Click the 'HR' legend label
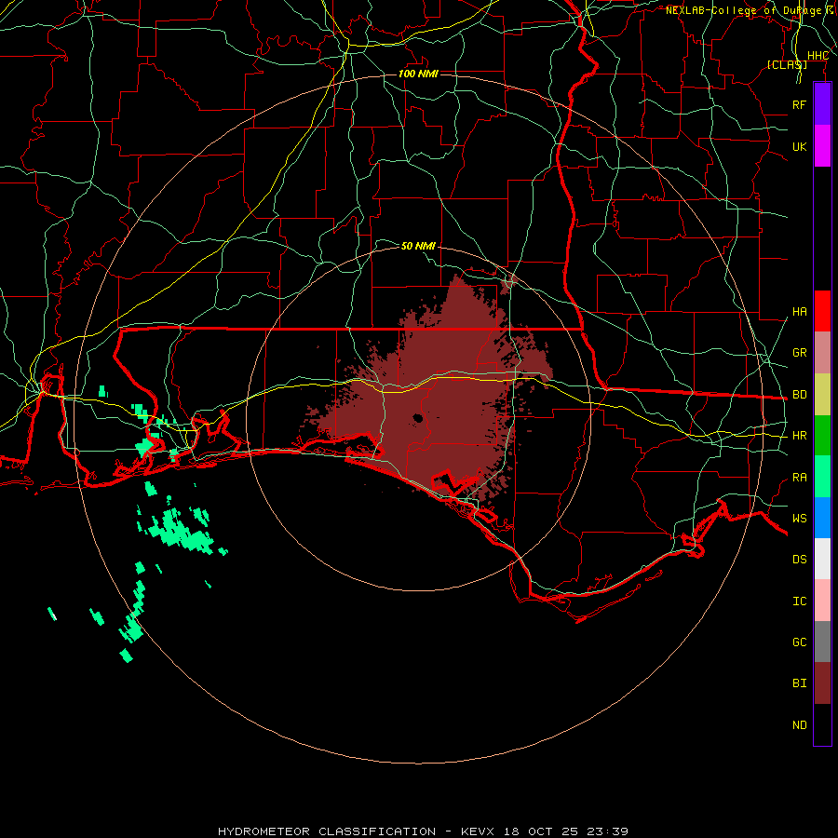This screenshot has height=838, width=838. [799, 436]
